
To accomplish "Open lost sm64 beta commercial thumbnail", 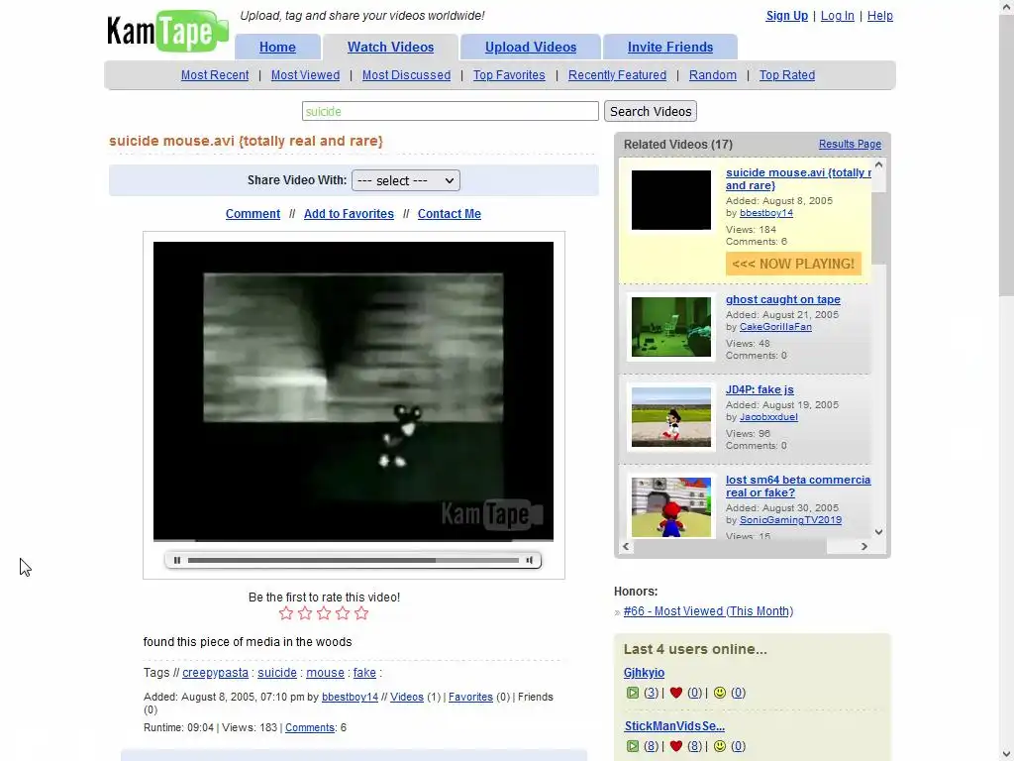I will (671, 507).
